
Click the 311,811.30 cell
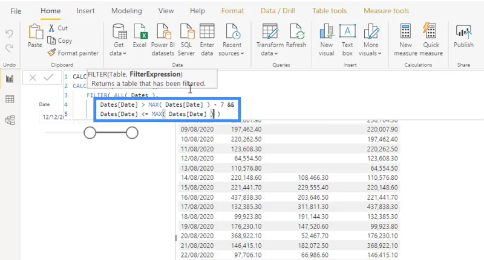313,207
